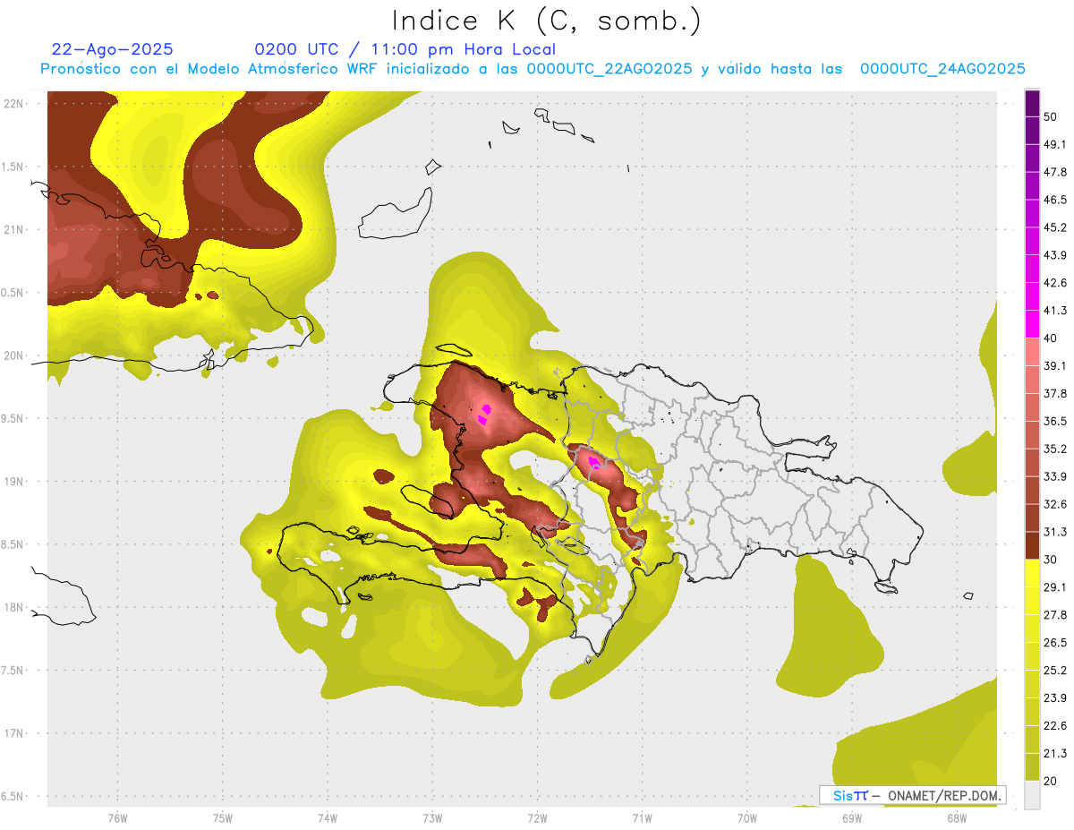Click the "35.2" color bar label

point(1055,449)
